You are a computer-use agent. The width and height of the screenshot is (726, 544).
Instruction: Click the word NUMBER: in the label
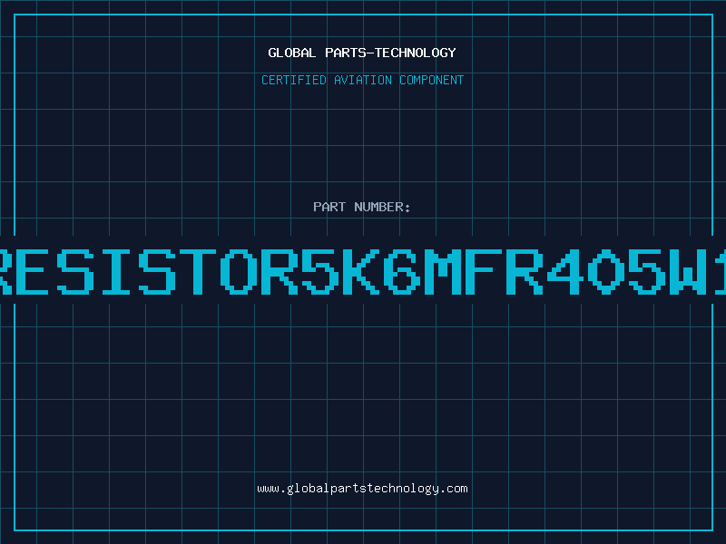click(x=382, y=207)
